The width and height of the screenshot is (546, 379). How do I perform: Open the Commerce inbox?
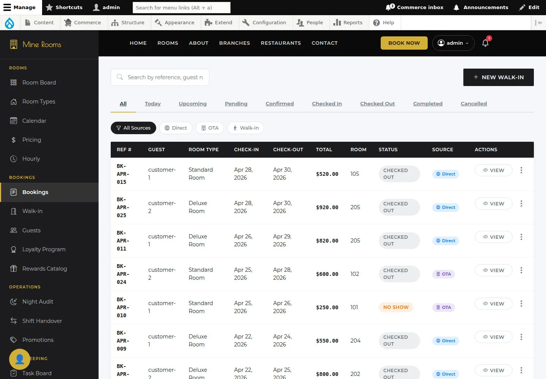click(x=414, y=7)
